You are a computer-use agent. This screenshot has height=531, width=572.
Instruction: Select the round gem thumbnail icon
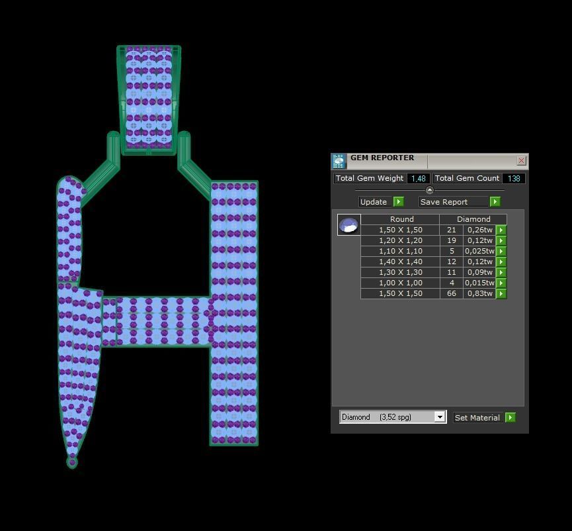click(x=348, y=224)
